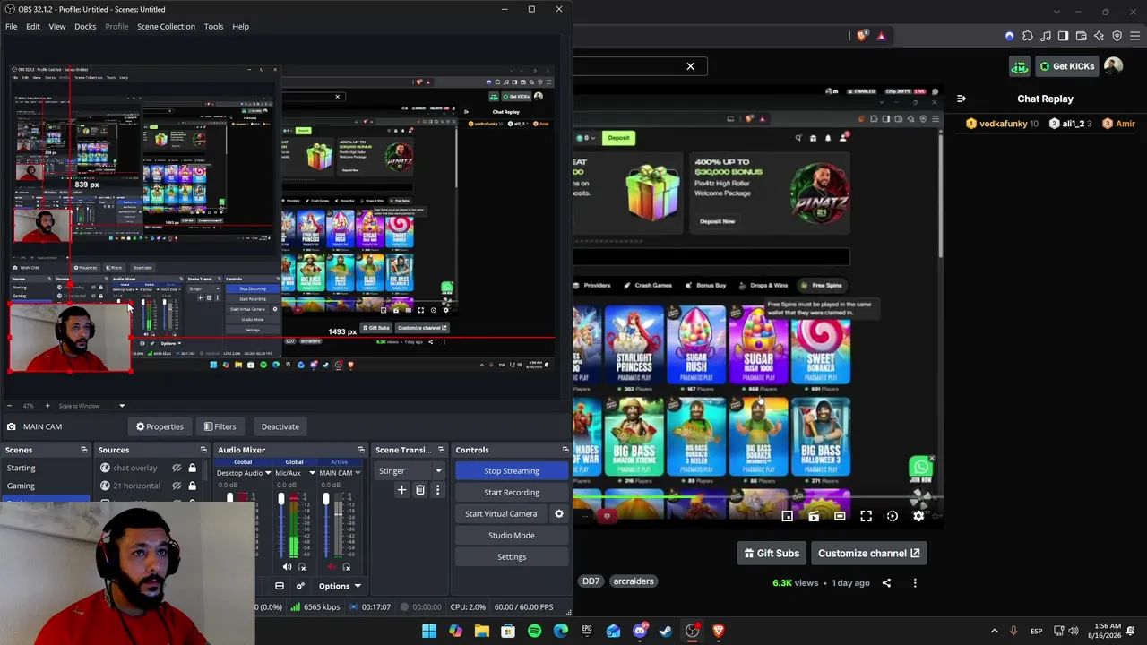Deactivate the MAIN CAM source
Viewport: 1147px width, 645px height.
point(280,426)
